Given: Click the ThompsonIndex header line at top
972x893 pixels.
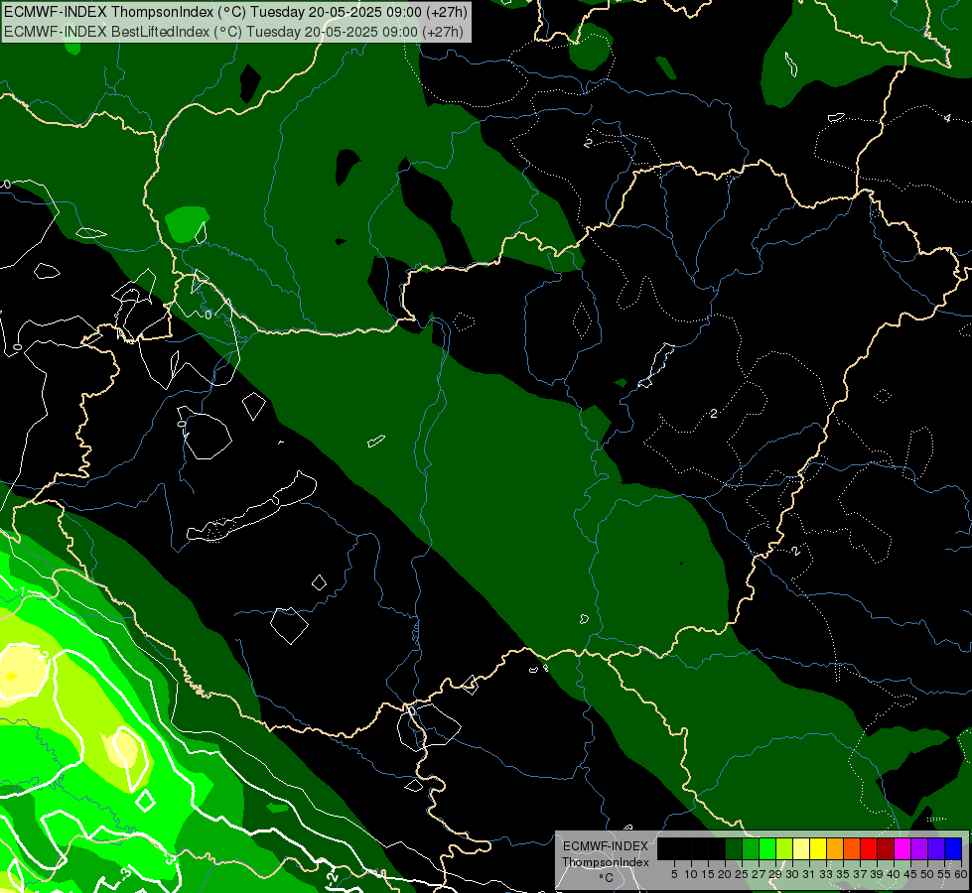Looking at the screenshot, I should (236, 11).
